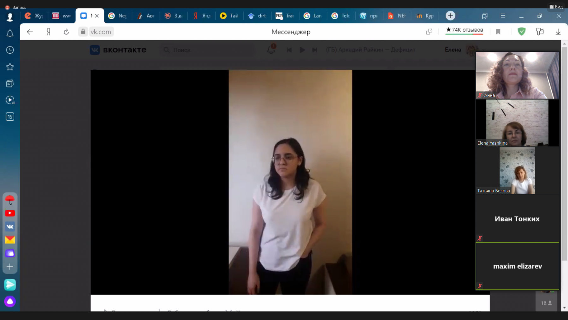The height and width of the screenshot is (320, 568).
Task: Select maxim elizarev participant tile
Action: pos(517,266)
